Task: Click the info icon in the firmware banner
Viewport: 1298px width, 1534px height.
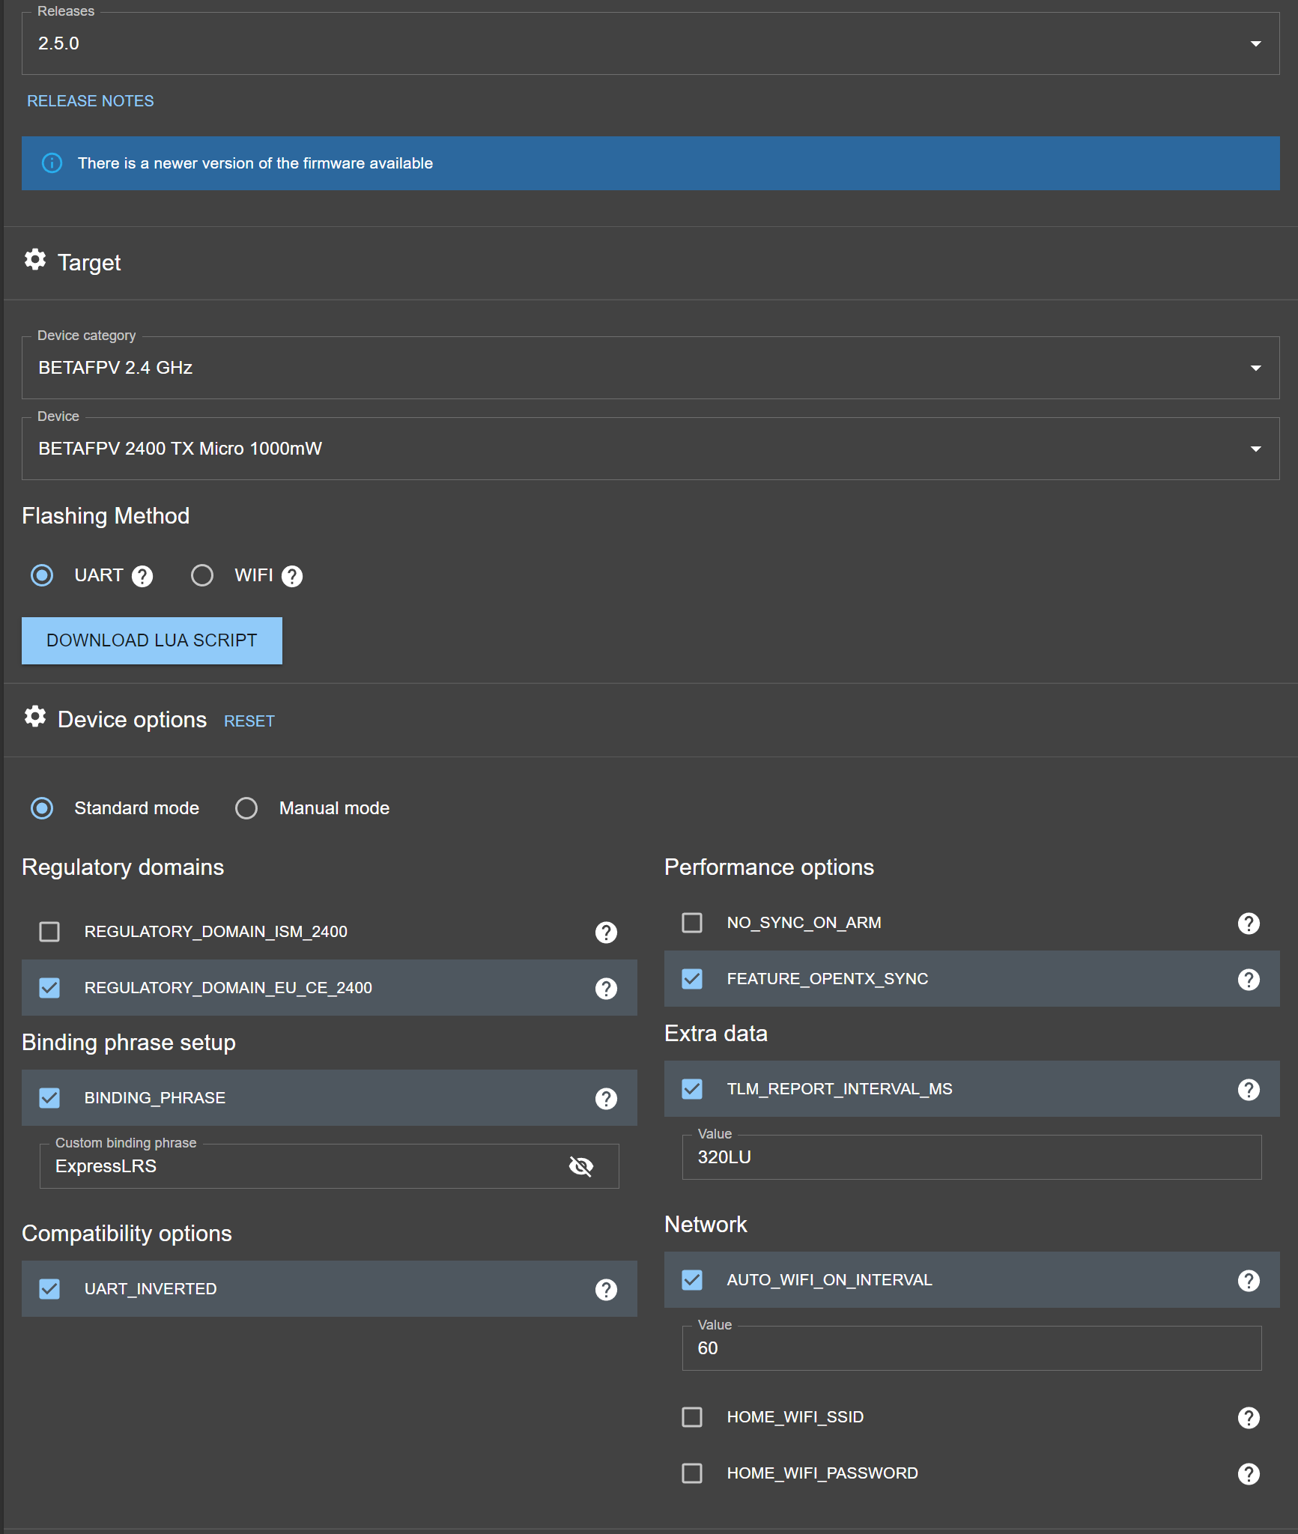Action: point(52,163)
